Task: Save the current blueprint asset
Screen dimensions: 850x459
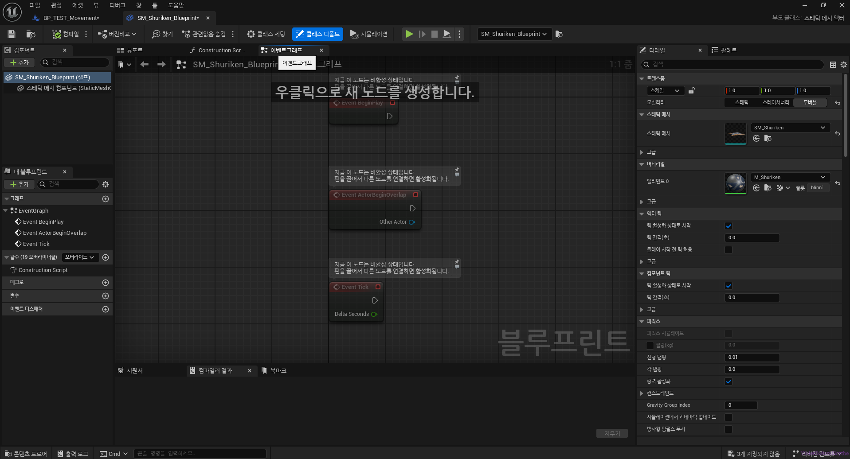Action: (12, 34)
